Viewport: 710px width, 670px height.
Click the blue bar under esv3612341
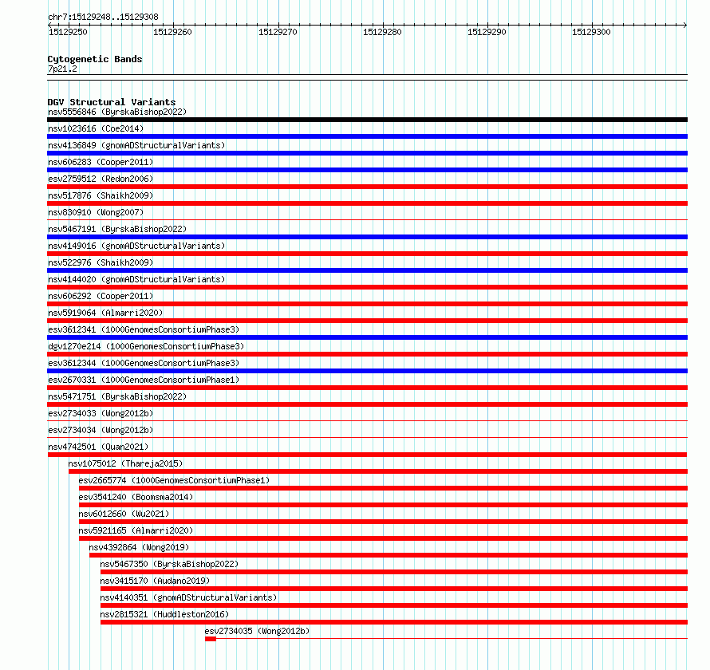pyautogui.click(x=367, y=337)
